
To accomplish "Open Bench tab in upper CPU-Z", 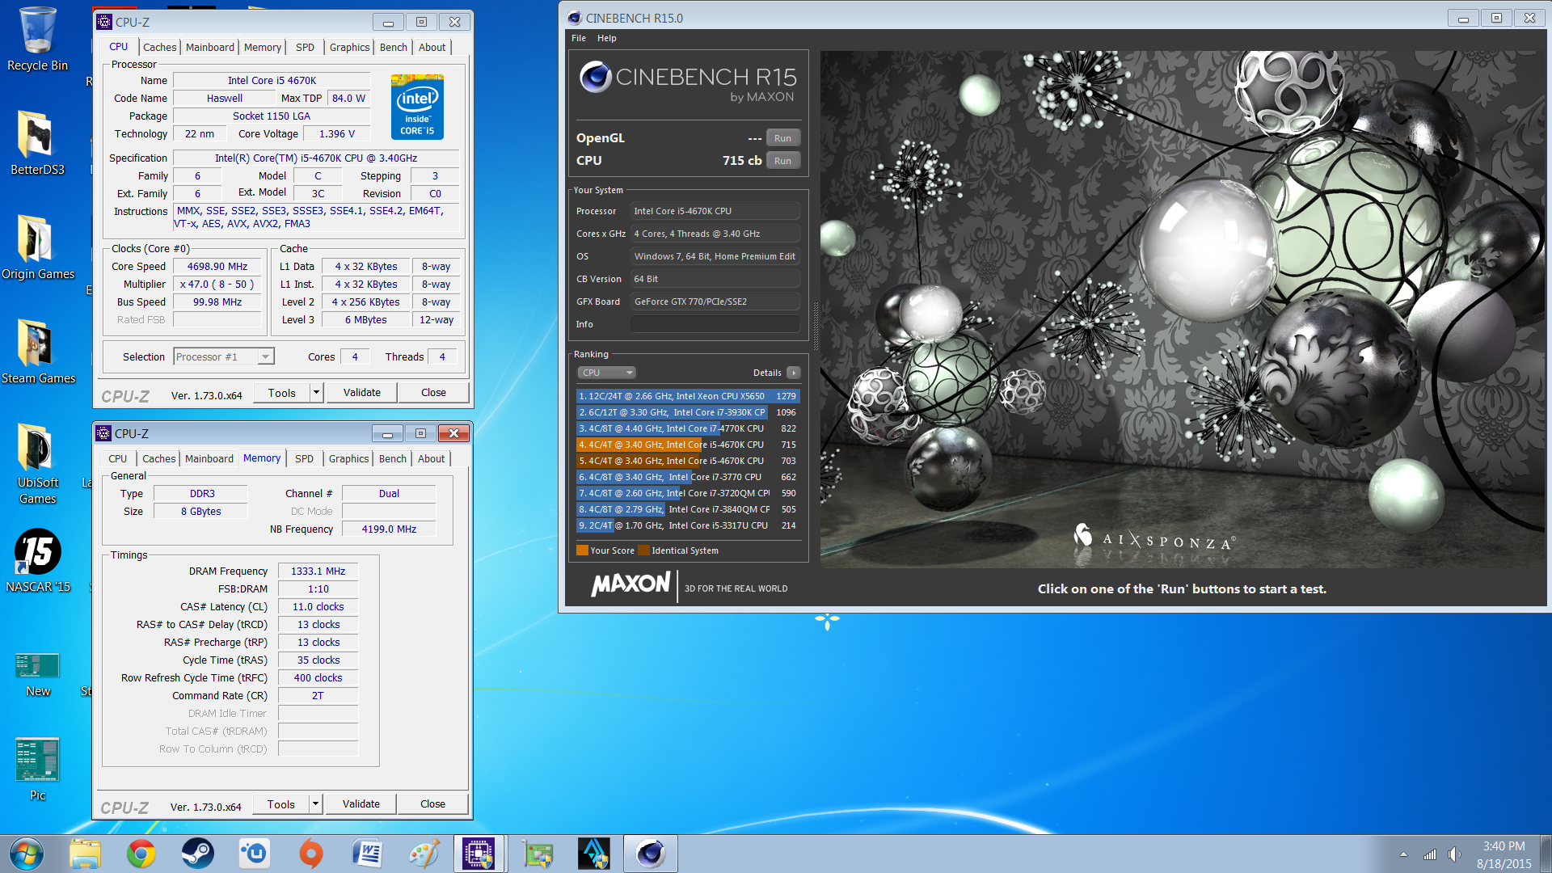I will (x=394, y=47).
